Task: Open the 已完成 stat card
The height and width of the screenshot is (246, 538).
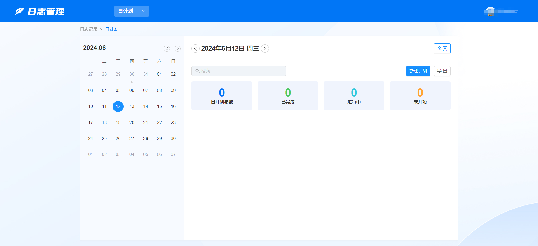Action: 288,96
